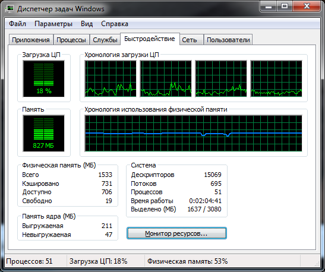Image resolution: width=325 pixels, height=272 pixels.
Task: Click the Task Manager title bar icon
Action: click(10, 9)
